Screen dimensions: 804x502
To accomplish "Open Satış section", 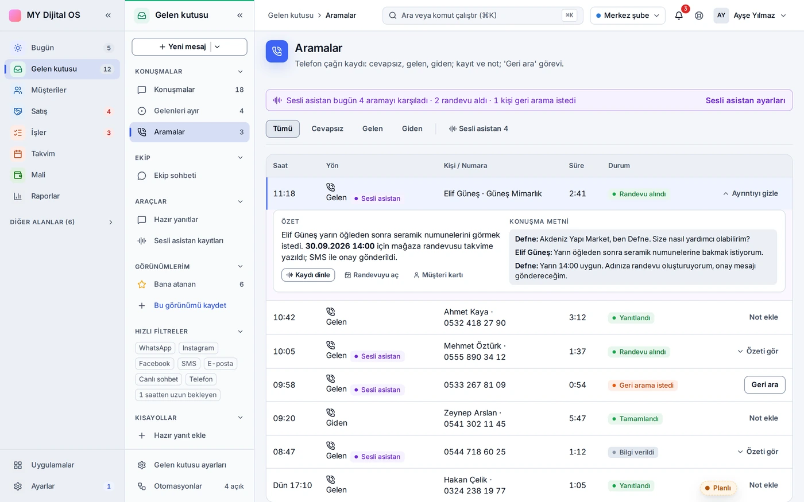I will pyautogui.click(x=62, y=111).
